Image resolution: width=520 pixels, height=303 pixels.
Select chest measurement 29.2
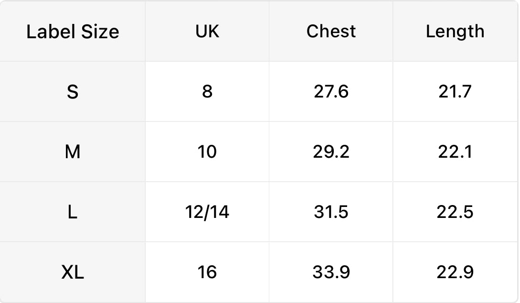(331, 151)
